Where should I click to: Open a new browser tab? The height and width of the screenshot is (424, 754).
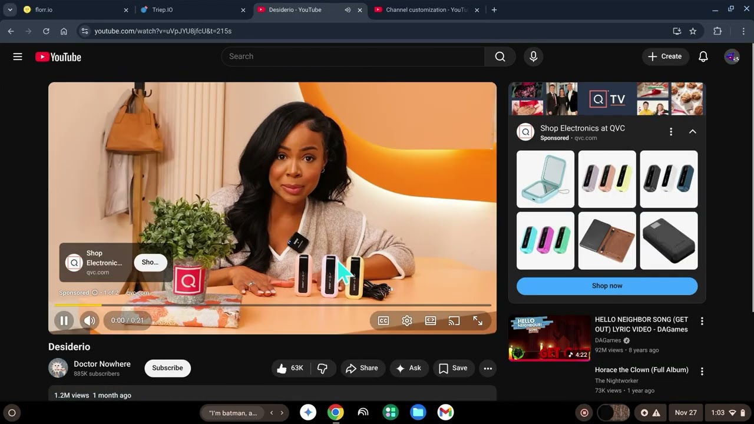click(494, 10)
